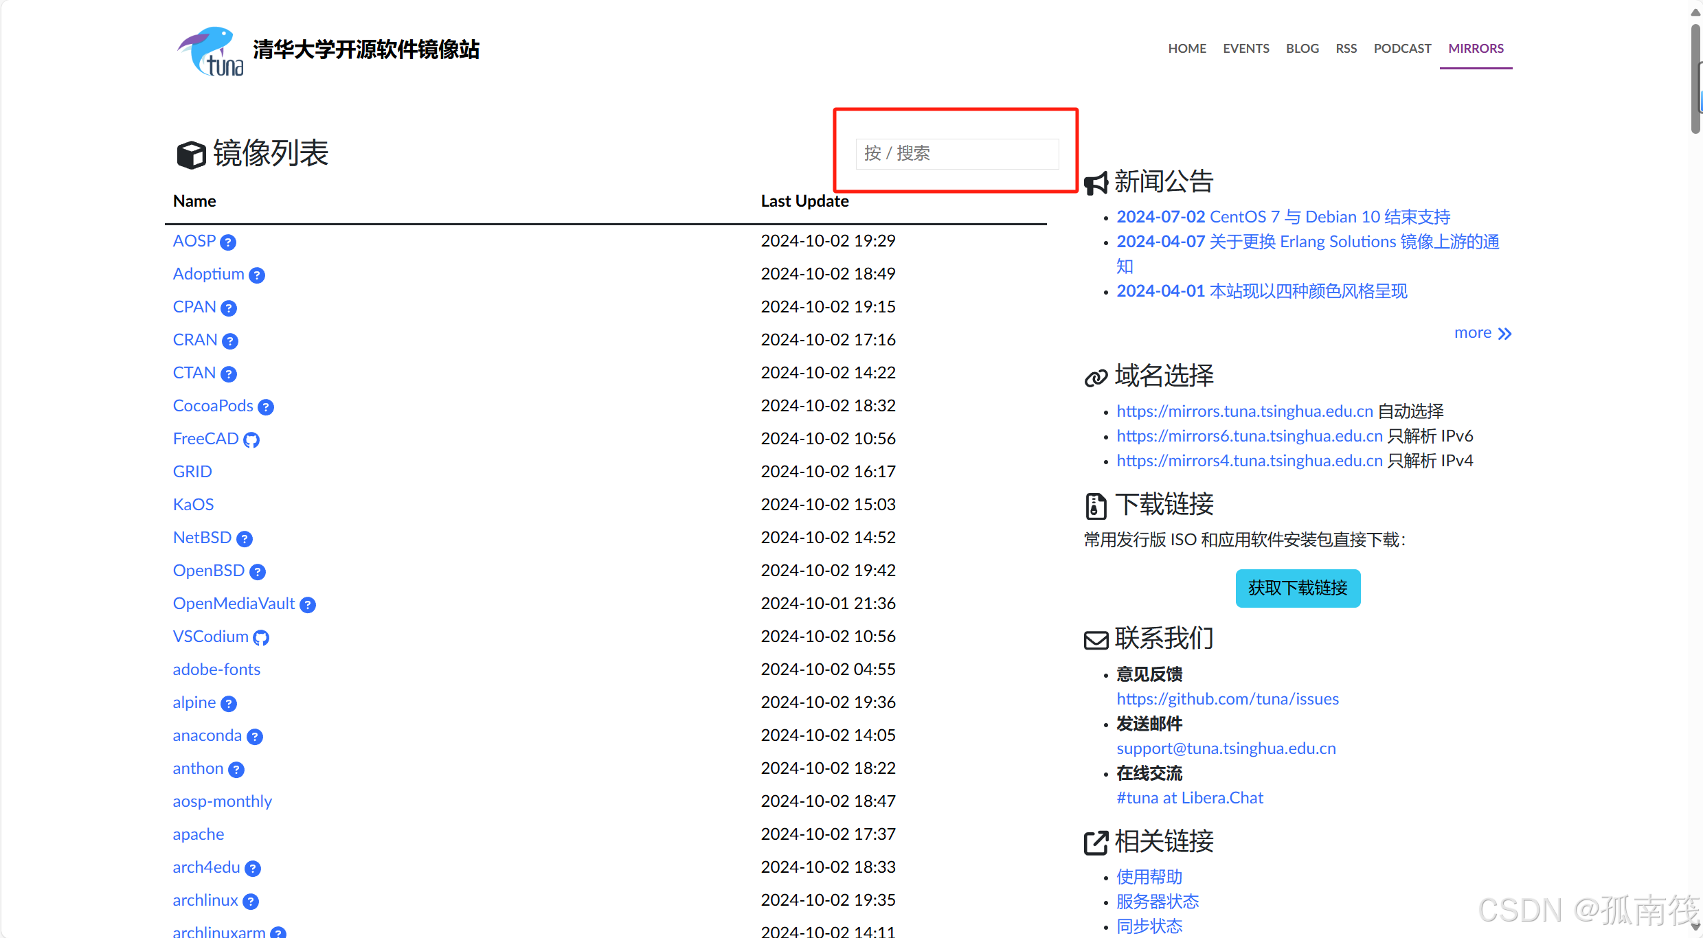Viewport: 1703px width, 938px height.
Task: Open the help icon next to alpine
Action: pyautogui.click(x=229, y=704)
